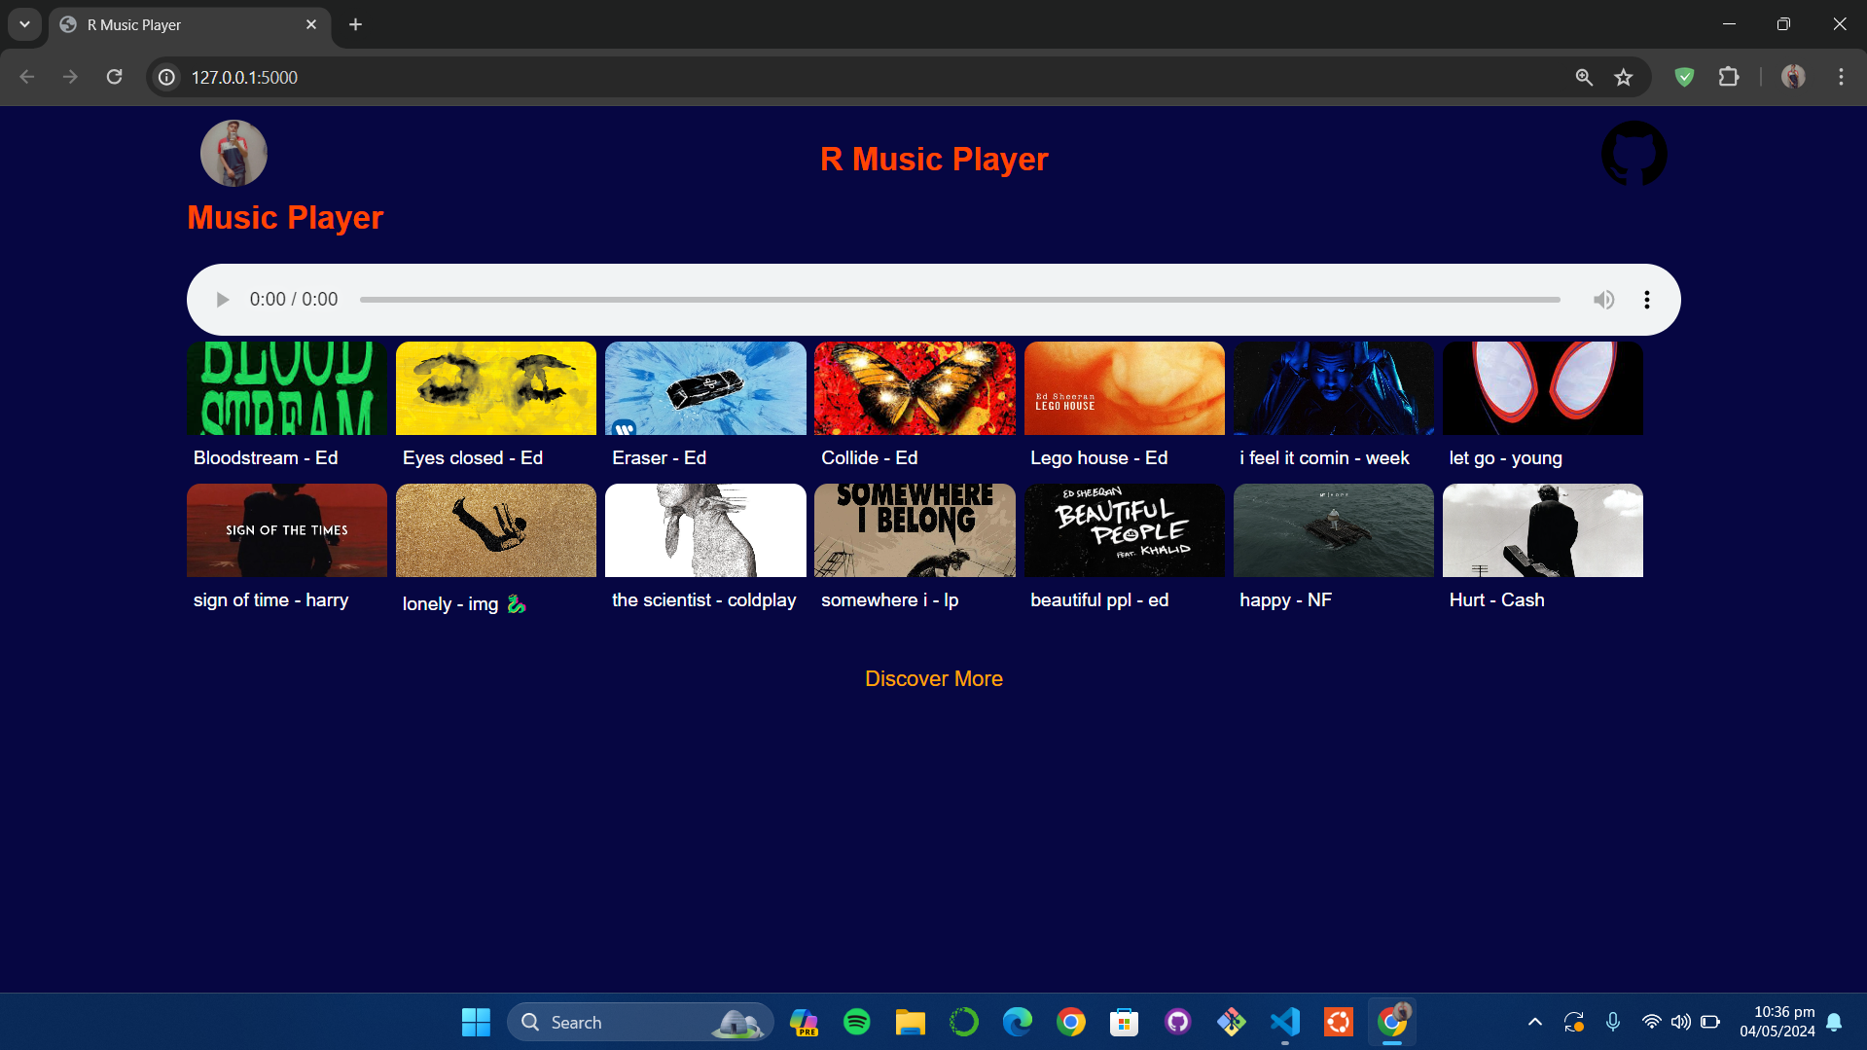
Task: Click 'let go - young' title
Action: pos(1505,457)
